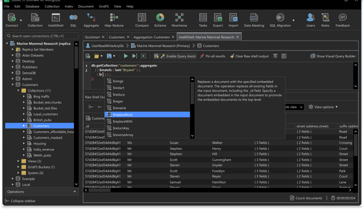
Task: Click Count documents button
Action: click(306, 198)
